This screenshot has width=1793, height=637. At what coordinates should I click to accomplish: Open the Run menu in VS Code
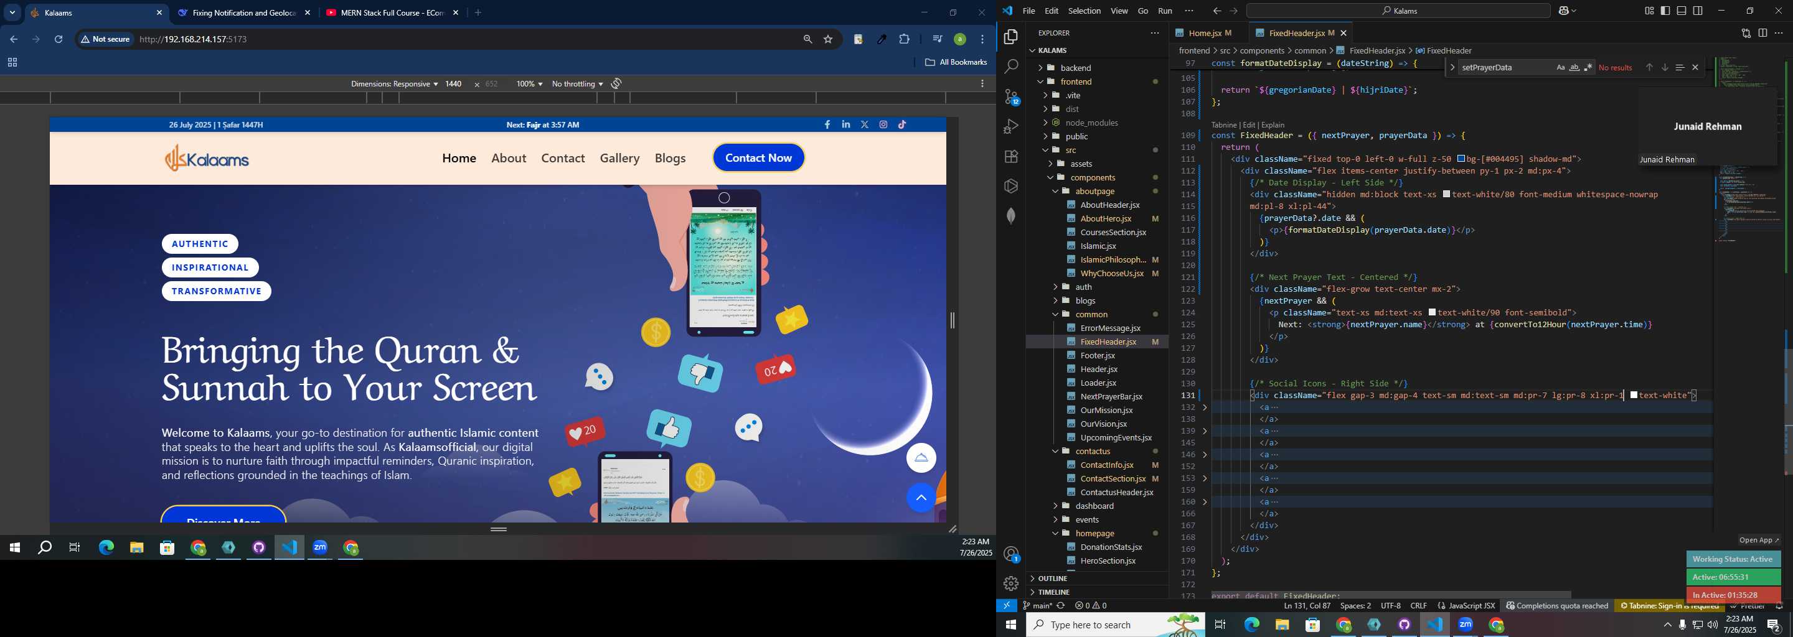coord(1164,11)
